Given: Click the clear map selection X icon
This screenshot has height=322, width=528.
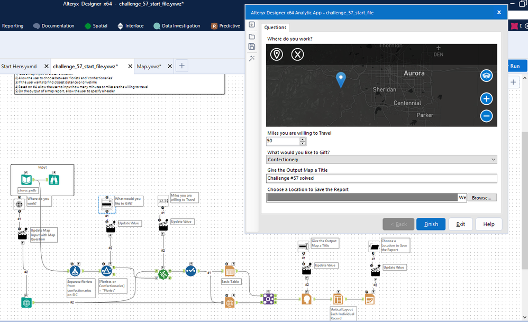Looking at the screenshot, I should pos(297,54).
